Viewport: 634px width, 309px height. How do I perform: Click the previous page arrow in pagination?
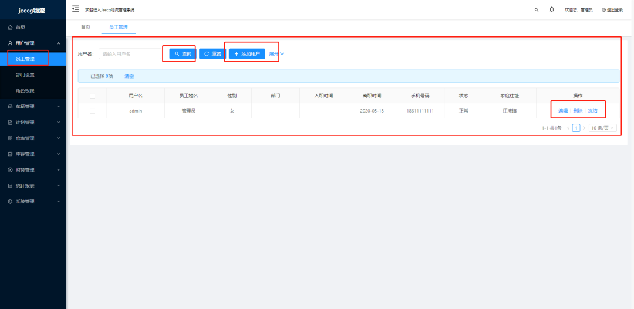[568, 128]
